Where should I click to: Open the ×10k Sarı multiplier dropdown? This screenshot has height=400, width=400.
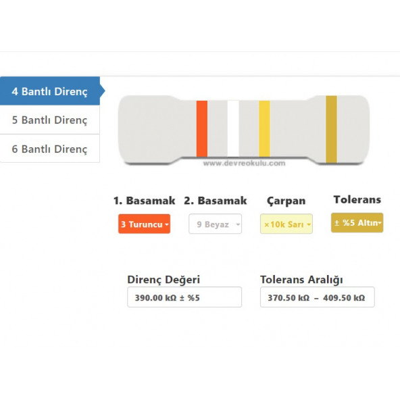pos(286,224)
